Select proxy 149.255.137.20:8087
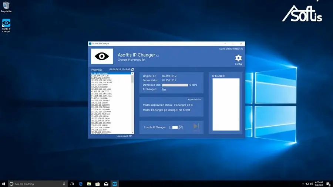The width and height of the screenshot is (333, 187). click(100, 101)
